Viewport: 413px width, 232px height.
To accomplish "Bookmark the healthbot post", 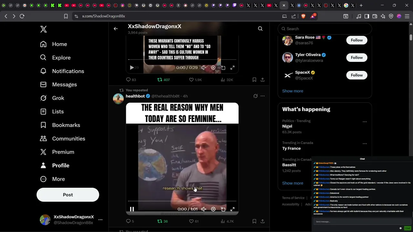I will [254, 221].
